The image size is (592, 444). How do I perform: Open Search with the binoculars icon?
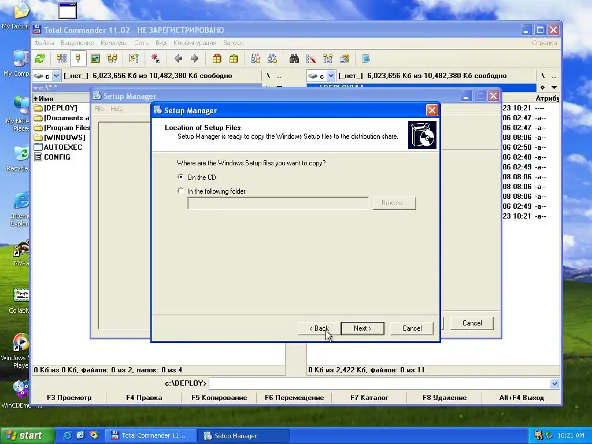click(294, 58)
